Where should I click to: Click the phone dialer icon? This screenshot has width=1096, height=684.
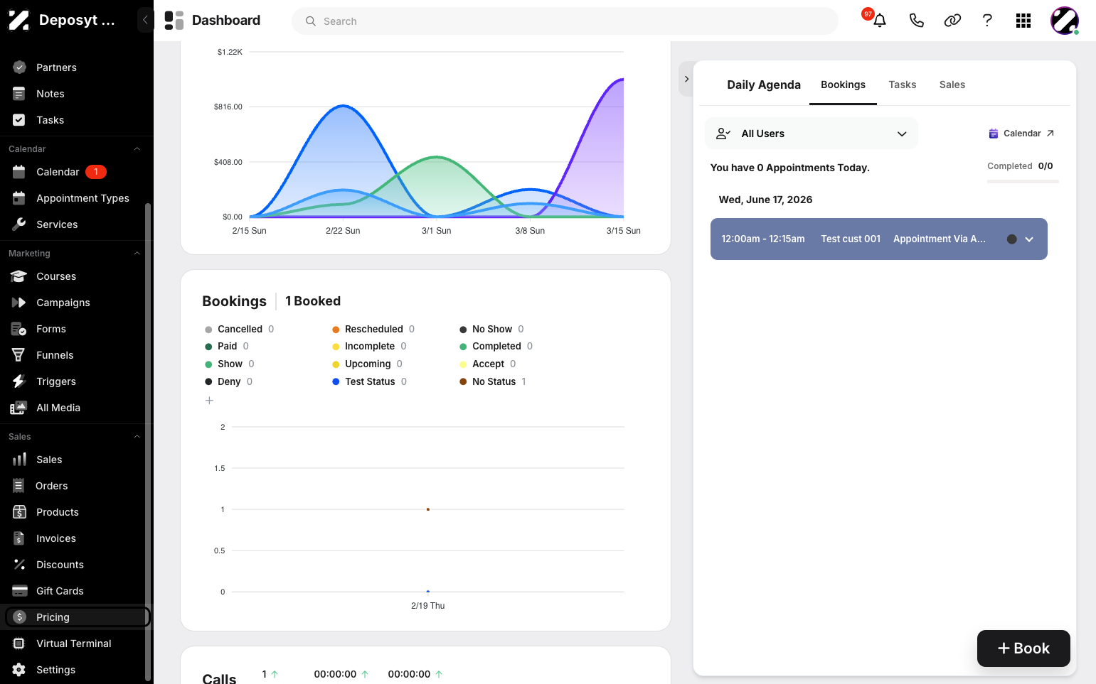pyautogui.click(x=916, y=21)
